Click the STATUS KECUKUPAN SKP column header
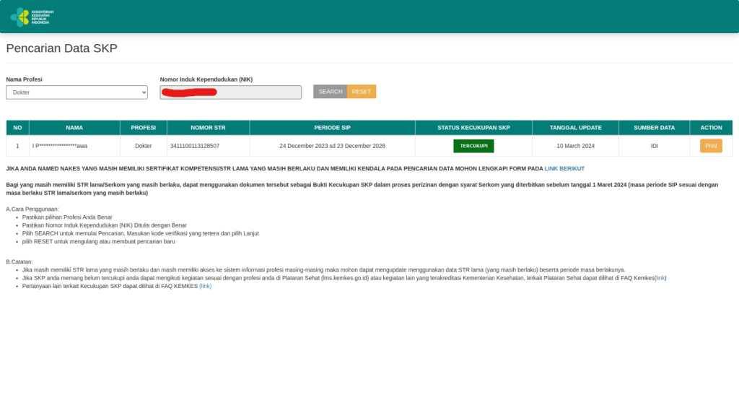Image resolution: width=739 pixels, height=395 pixels. click(x=473, y=128)
